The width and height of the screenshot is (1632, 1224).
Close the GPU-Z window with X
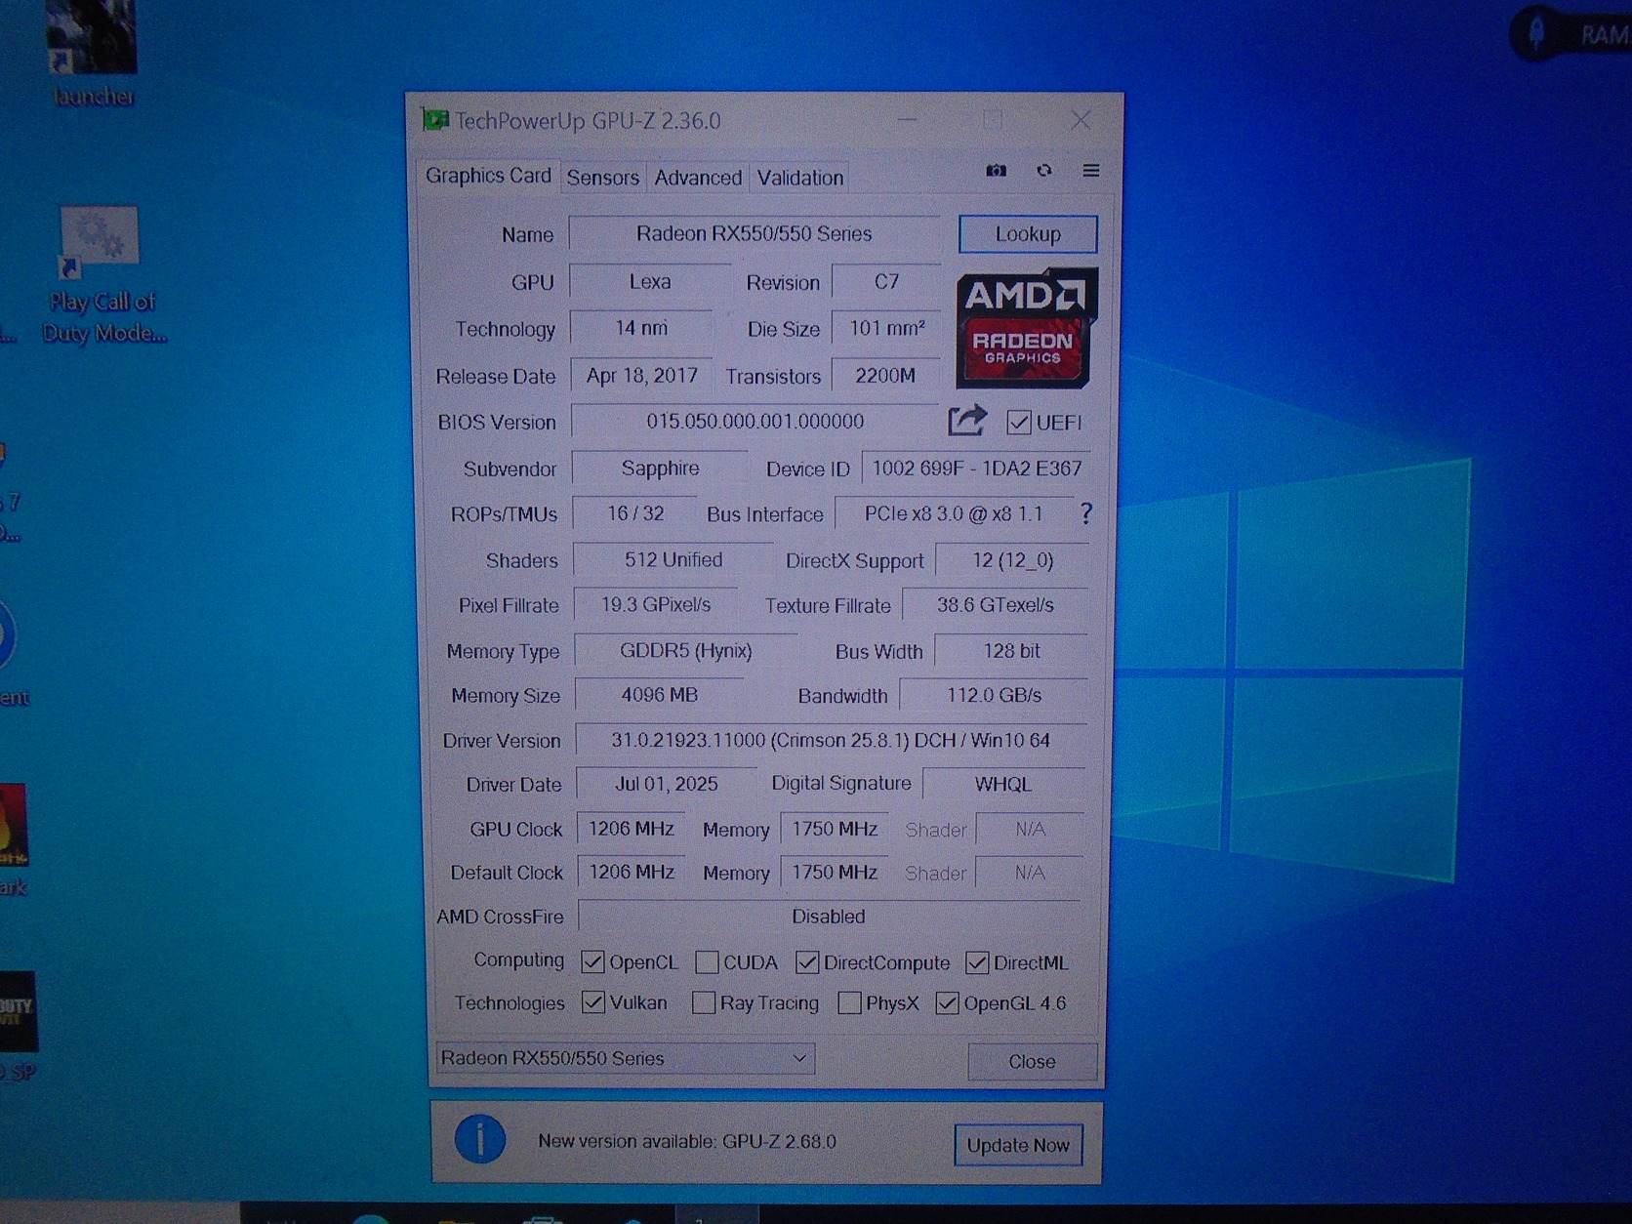pyautogui.click(x=1081, y=120)
